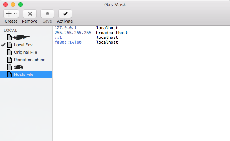Click the Remove label

tap(30, 21)
